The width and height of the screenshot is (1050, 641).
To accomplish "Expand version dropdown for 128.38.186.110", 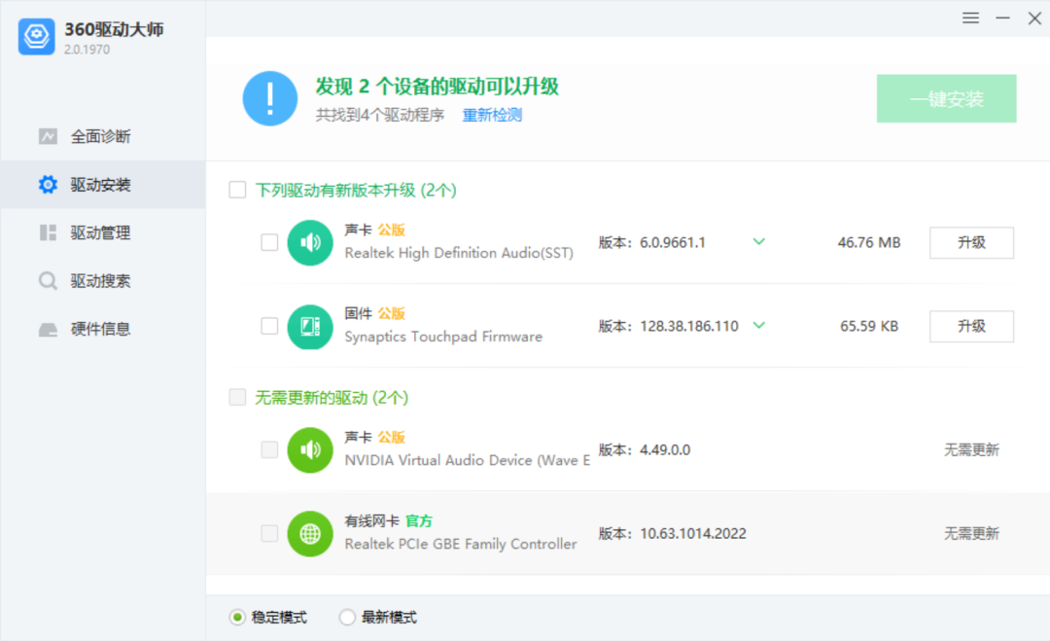I will [758, 326].
